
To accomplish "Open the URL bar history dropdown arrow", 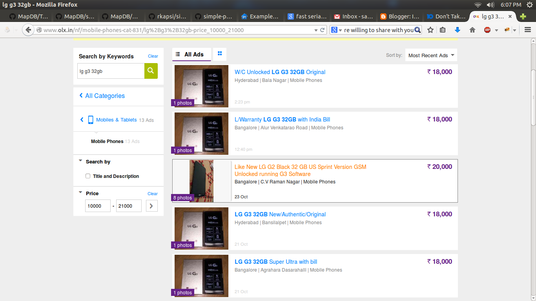I will (x=316, y=30).
